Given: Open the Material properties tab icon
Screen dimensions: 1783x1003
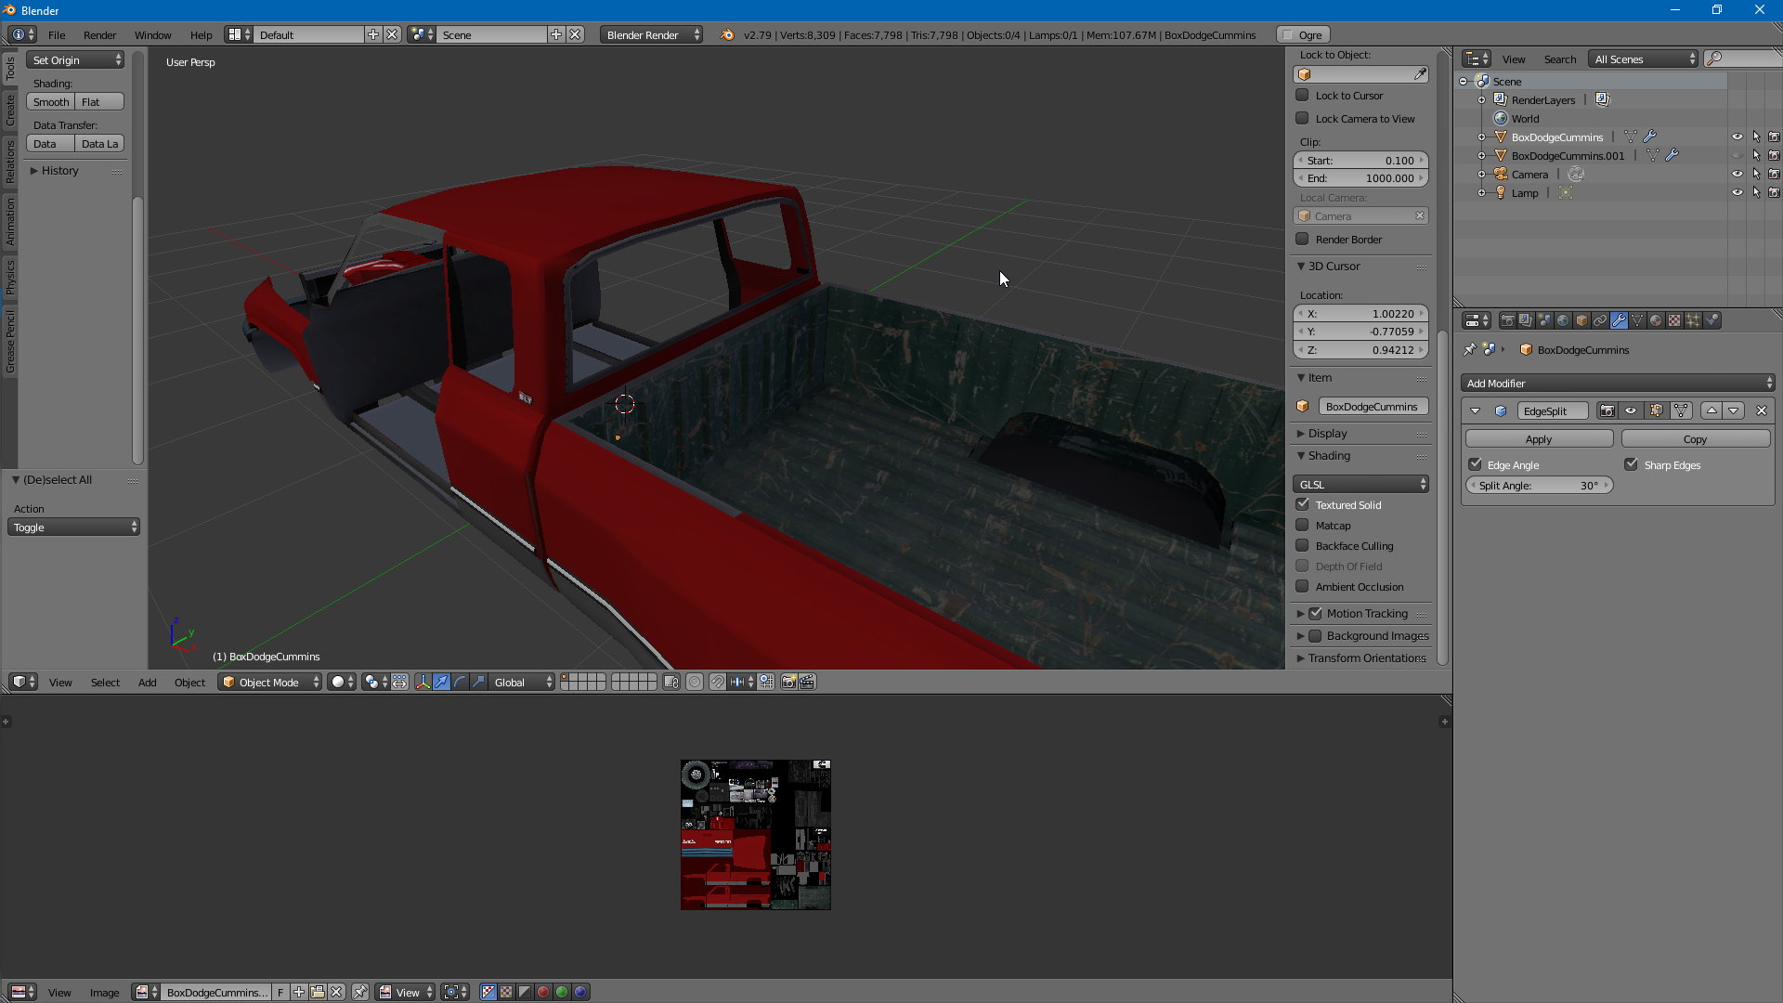Looking at the screenshot, I should click(x=1656, y=320).
